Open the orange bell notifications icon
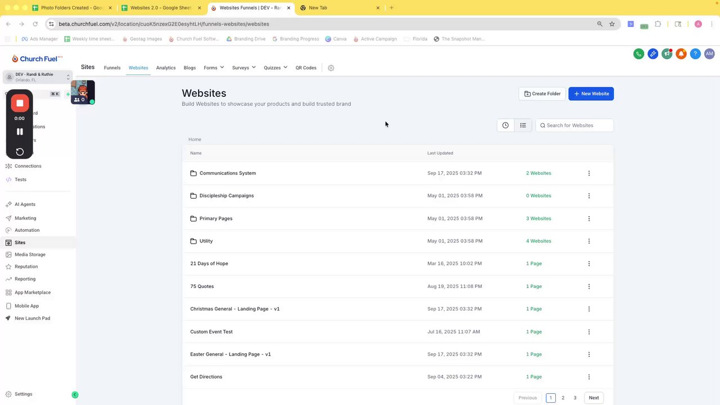 point(681,54)
